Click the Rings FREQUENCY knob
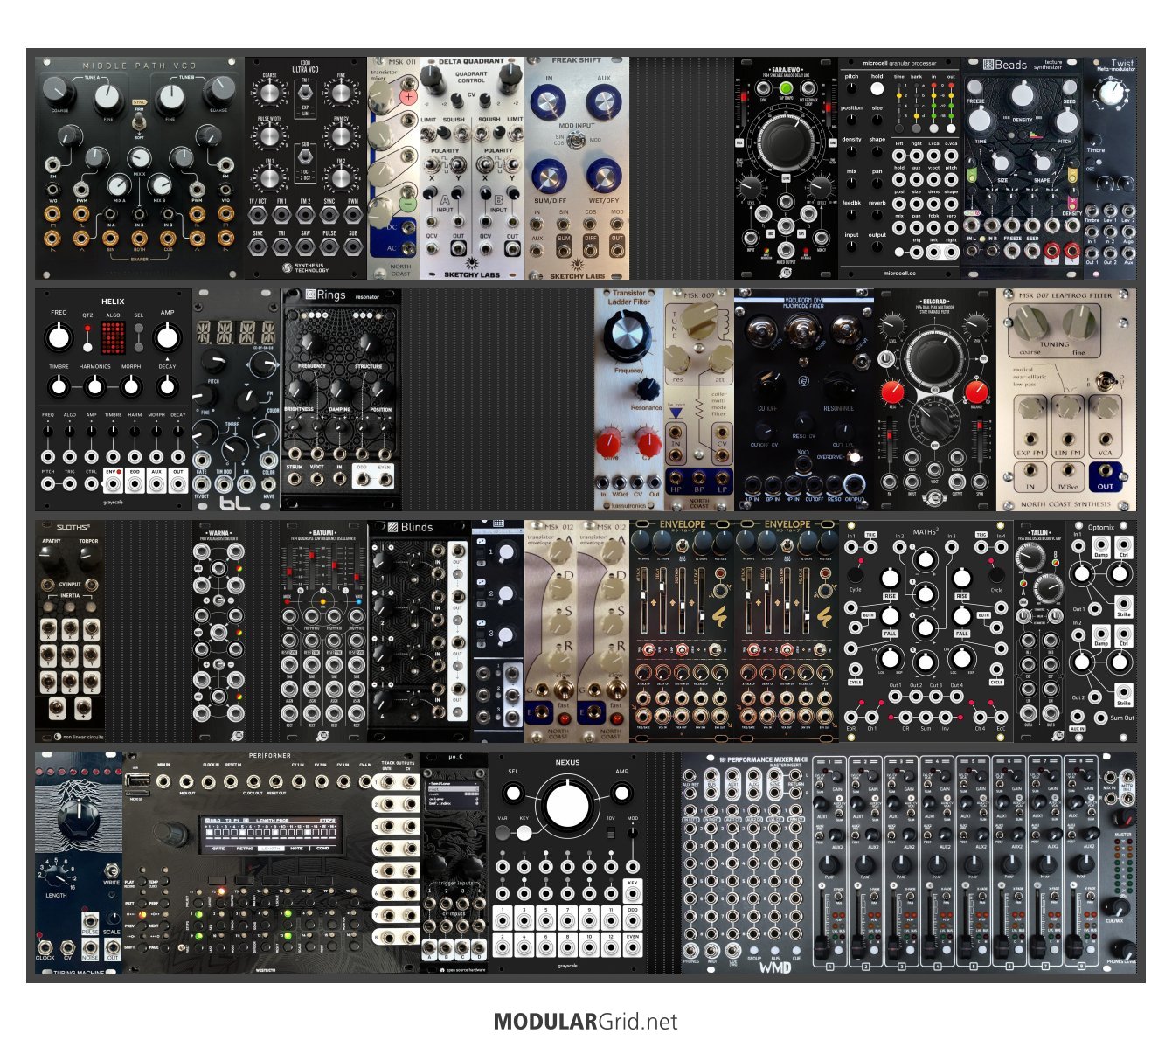 tap(312, 344)
